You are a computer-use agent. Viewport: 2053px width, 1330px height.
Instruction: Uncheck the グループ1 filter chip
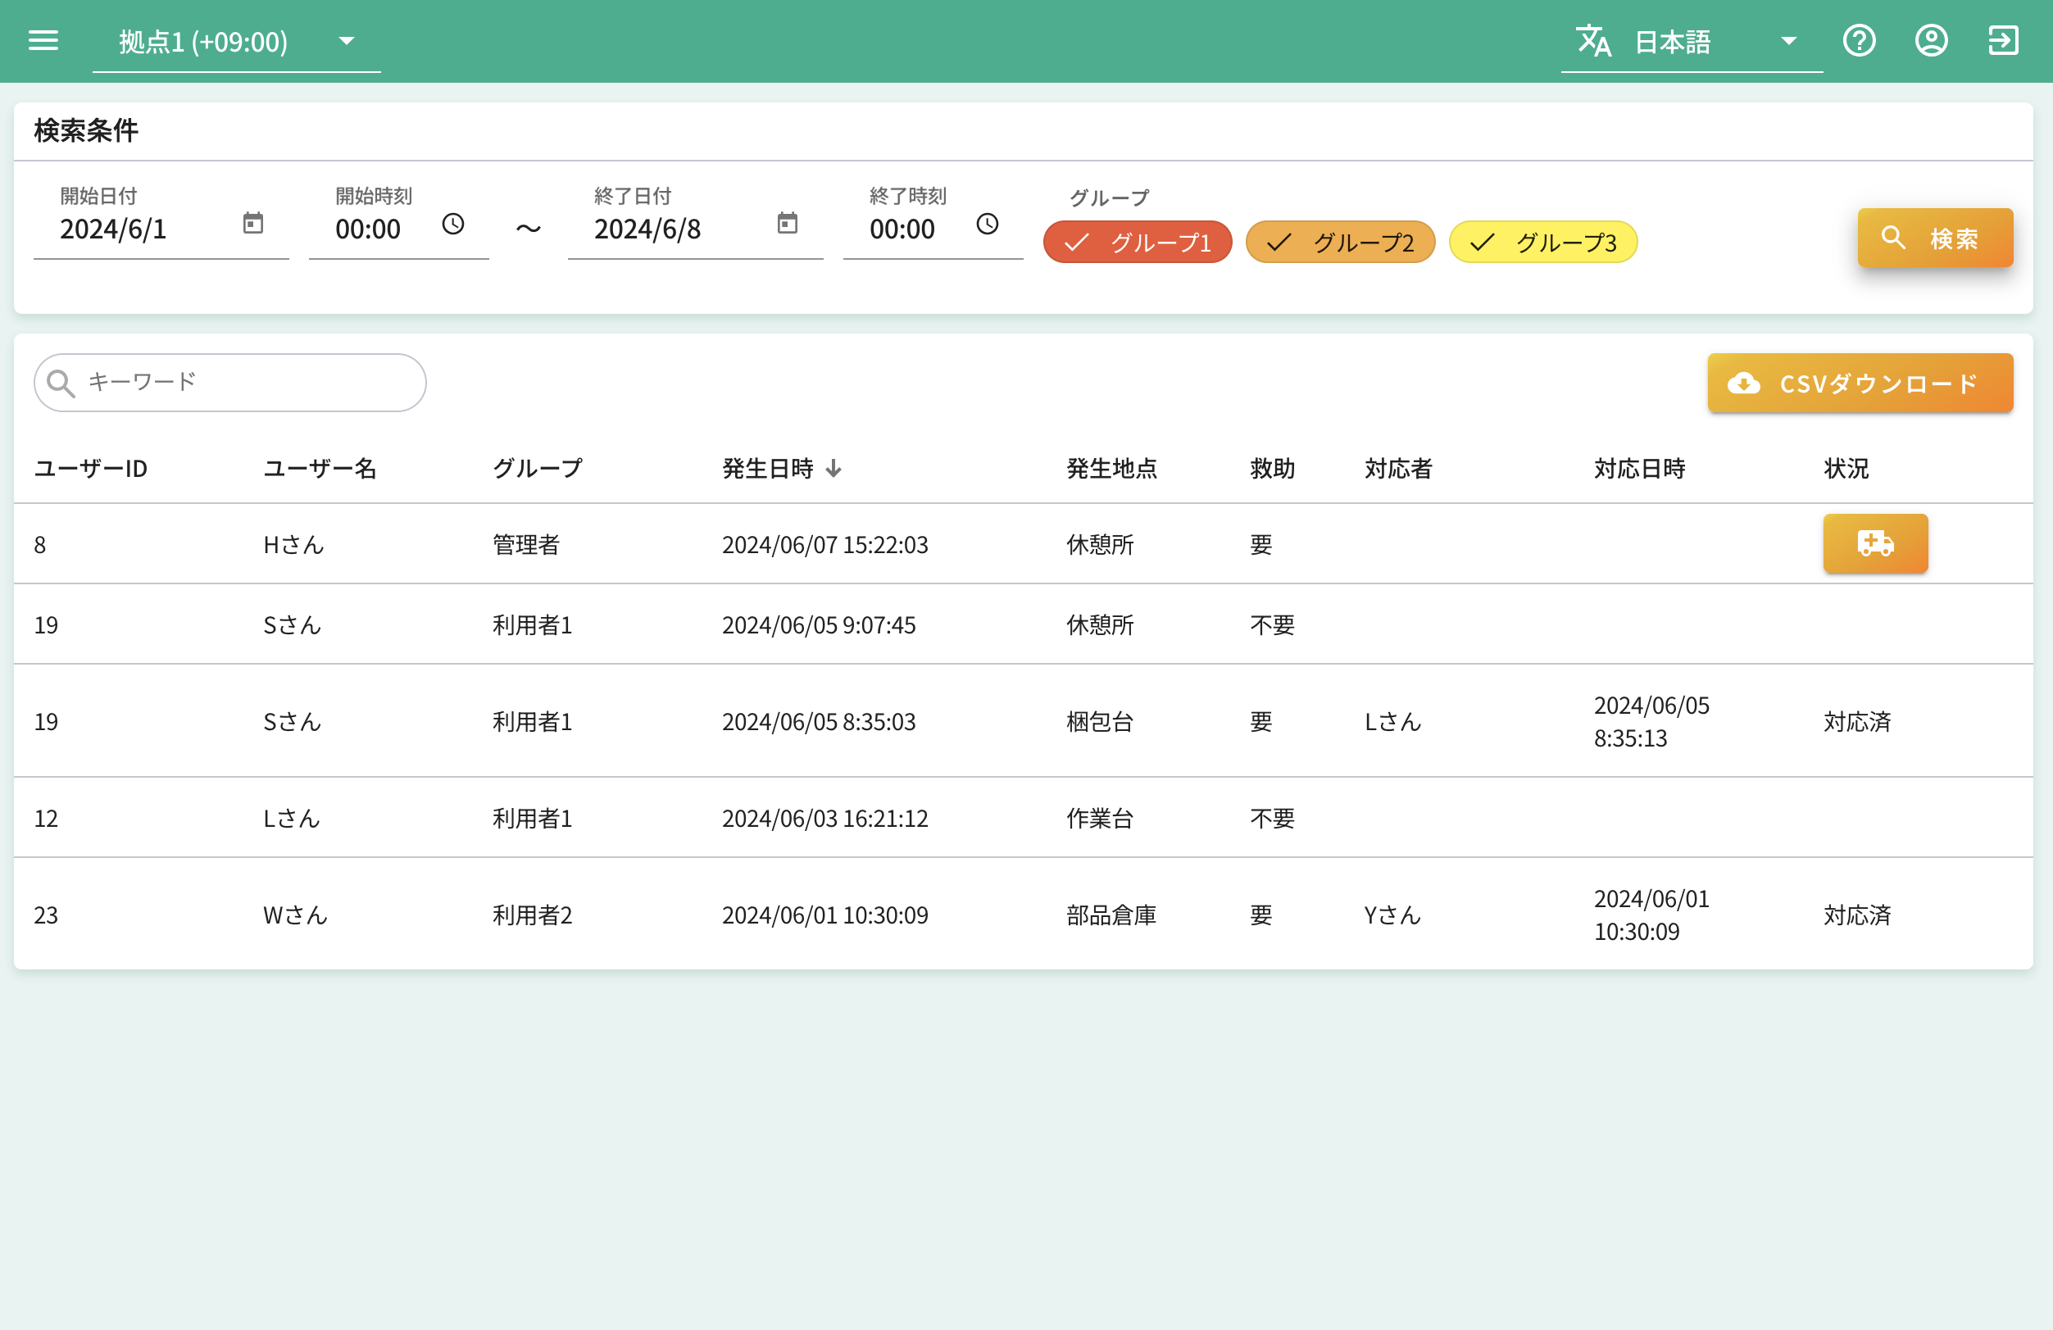(x=1137, y=243)
